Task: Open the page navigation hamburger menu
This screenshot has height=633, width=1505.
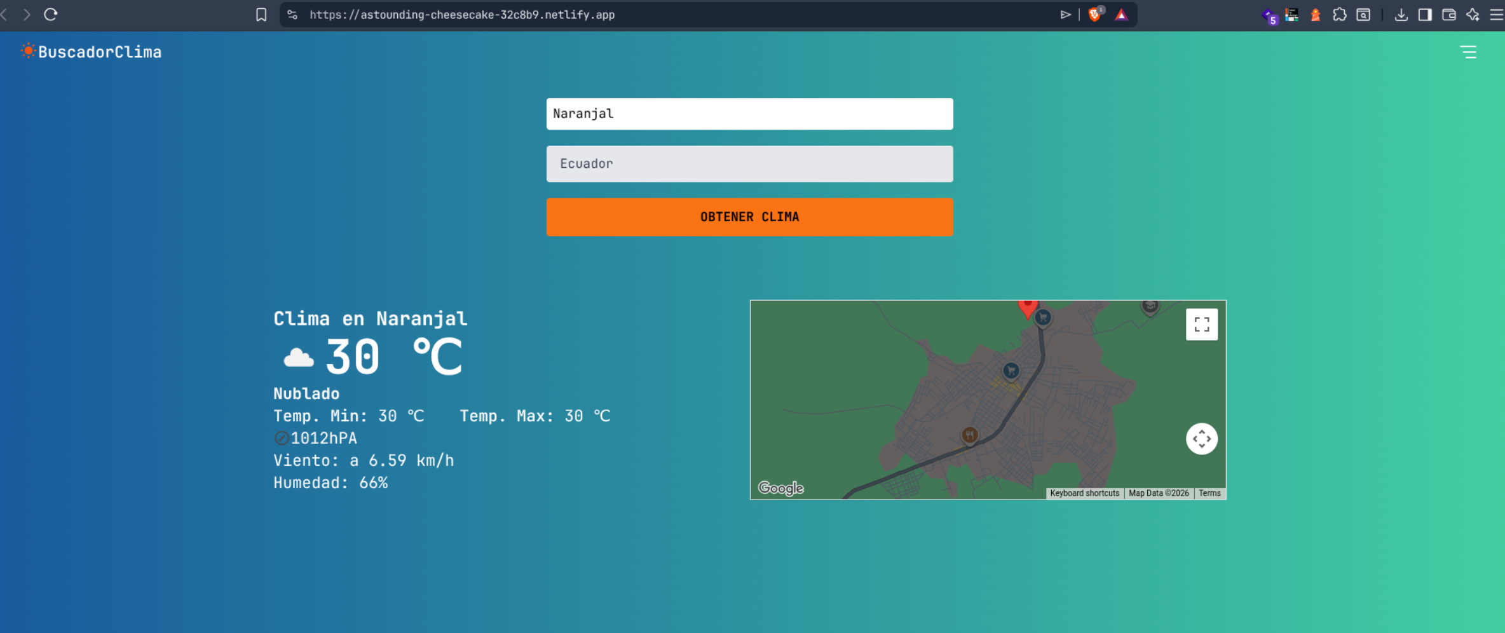Action: click(1468, 52)
